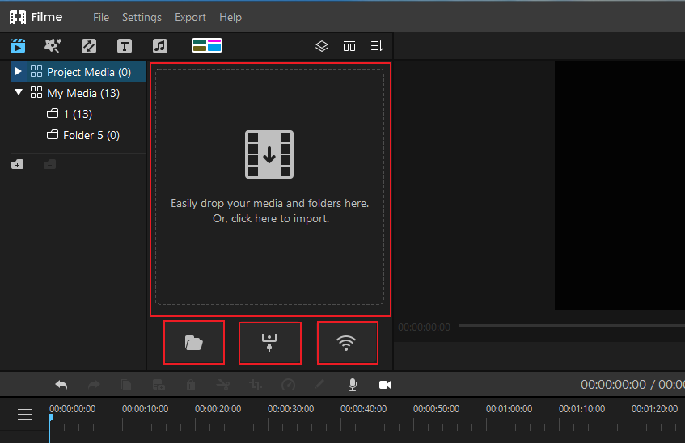
Task: Switch media view with columns icon
Action: tap(349, 46)
